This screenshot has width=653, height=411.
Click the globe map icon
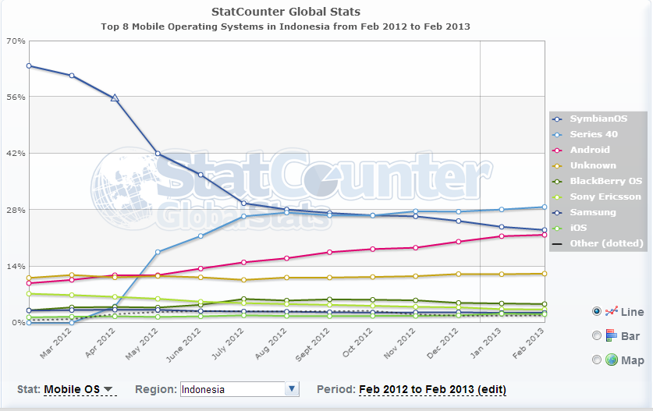[612, 360]
